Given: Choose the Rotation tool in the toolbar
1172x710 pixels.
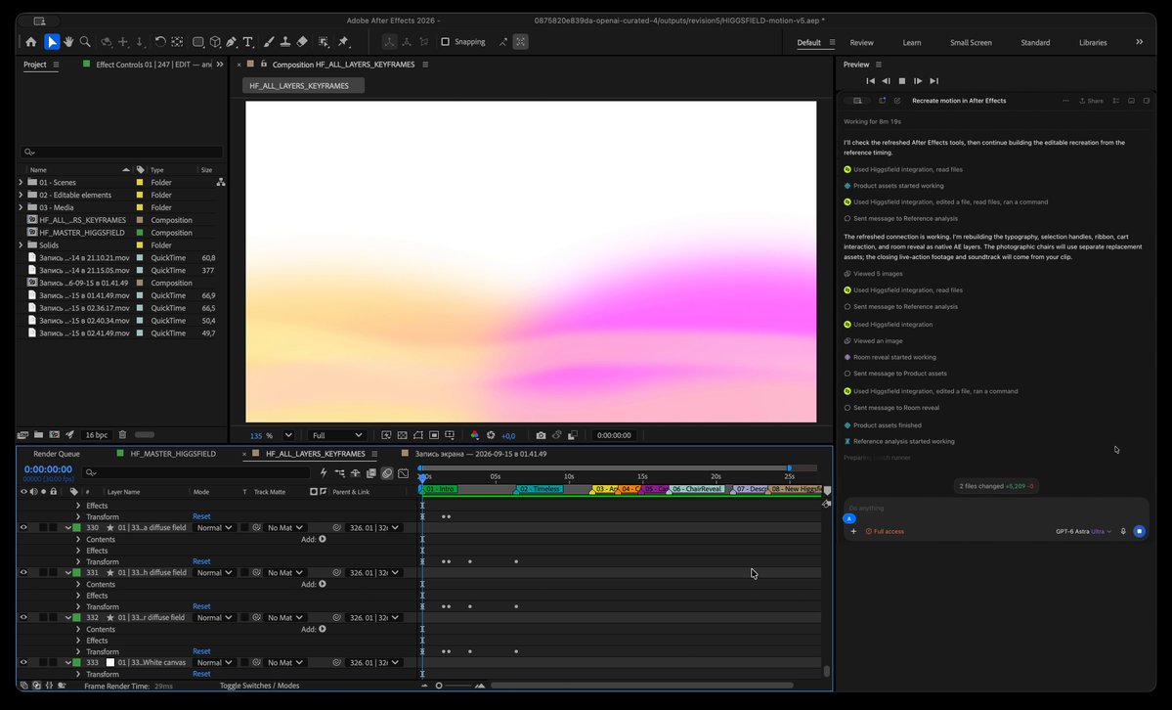Looking at the screenshot, I should (x=160, y=42).
